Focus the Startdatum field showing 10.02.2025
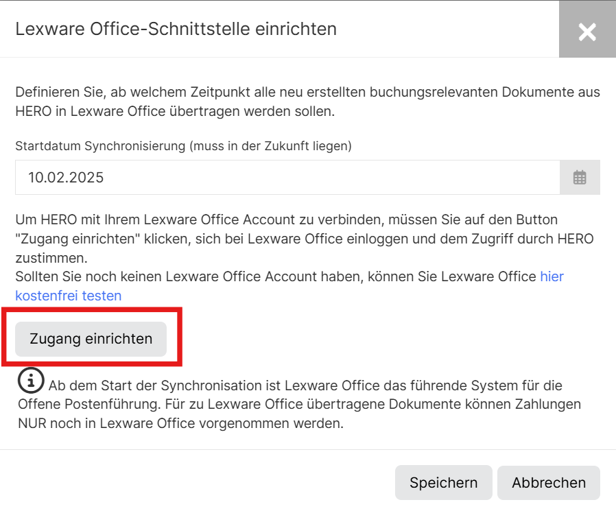The width and height of the screenshot is (616, 511). click(x=287, y=178)
